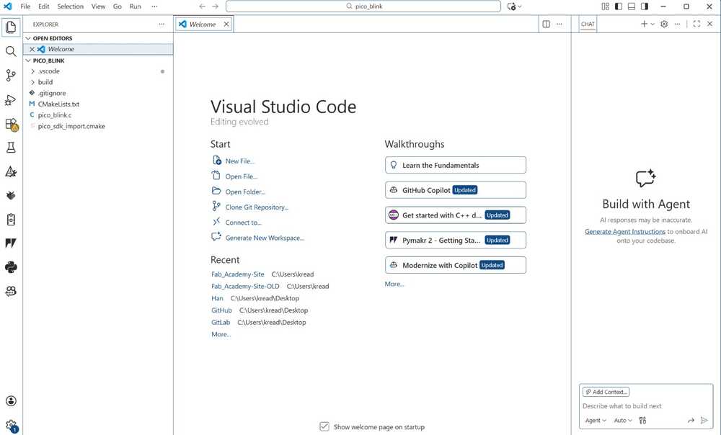Viewport: 721px width, 435px height.
Task: Open the Accounts icon near the bottom
Action: coord(11,401)
